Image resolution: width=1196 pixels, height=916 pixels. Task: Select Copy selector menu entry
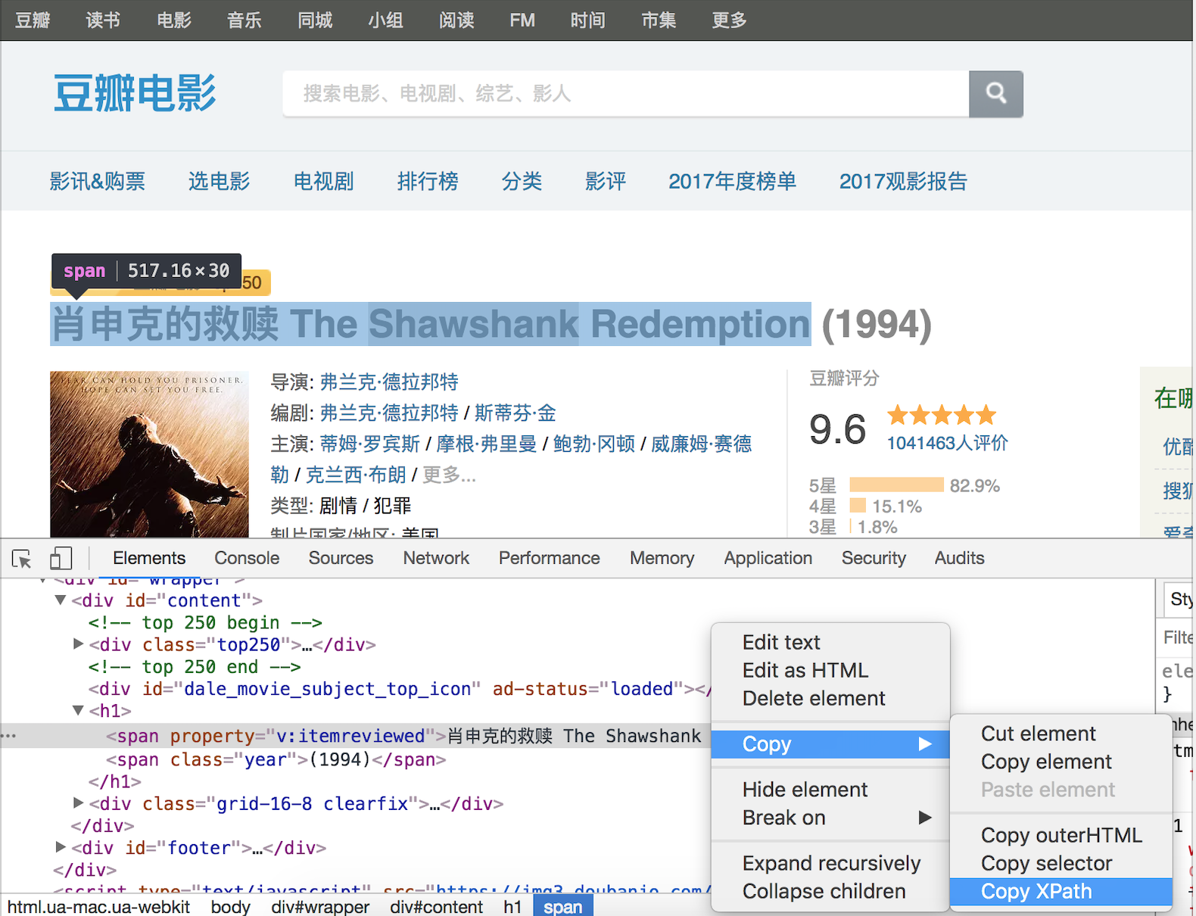pyautogui.click(x=1046, y=863)
